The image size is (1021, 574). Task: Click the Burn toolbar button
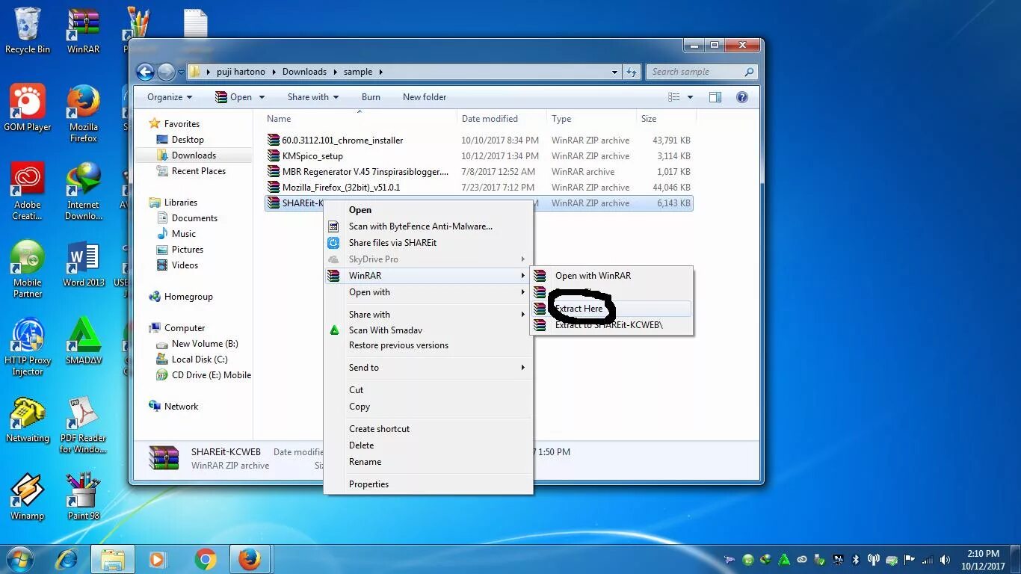[371, 97]
